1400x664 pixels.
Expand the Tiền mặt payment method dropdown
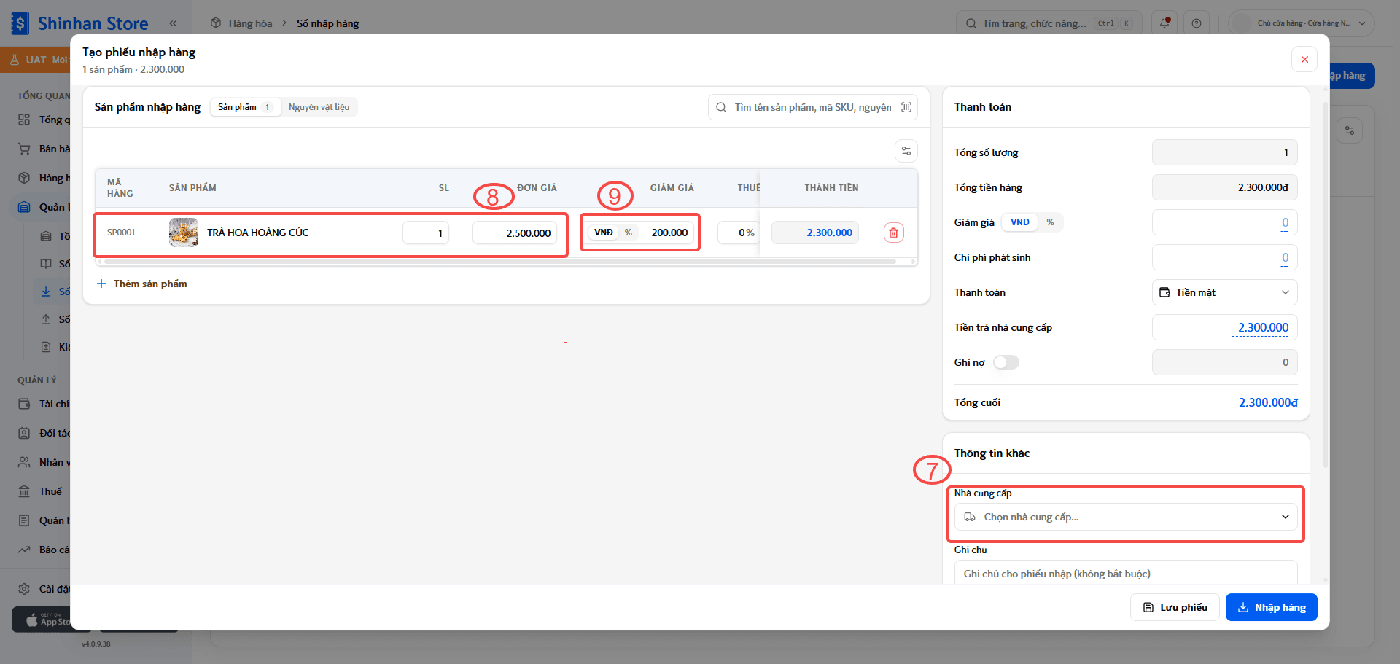[1225, 292]
